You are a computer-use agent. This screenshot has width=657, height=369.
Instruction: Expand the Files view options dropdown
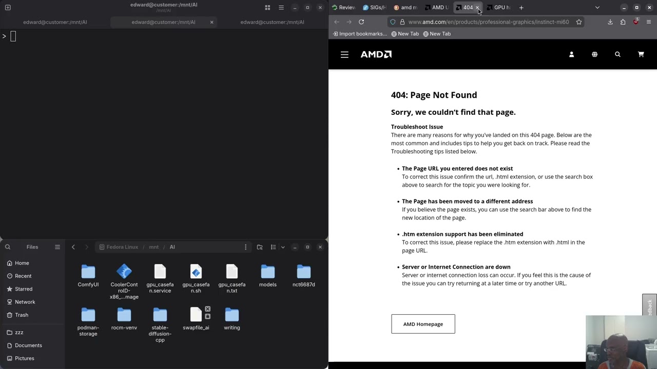282,247
